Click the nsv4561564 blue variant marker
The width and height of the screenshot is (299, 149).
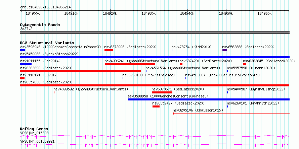tap(146, 71)
